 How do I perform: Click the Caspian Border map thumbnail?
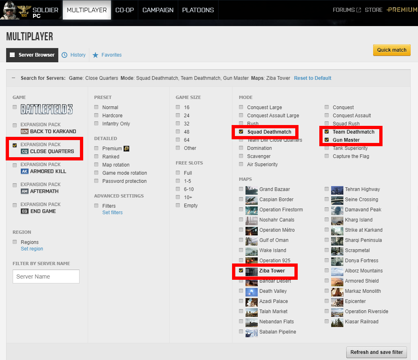pos(251,200)
